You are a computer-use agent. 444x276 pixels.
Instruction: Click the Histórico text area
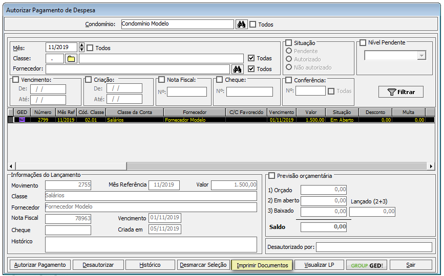(151, 244)
